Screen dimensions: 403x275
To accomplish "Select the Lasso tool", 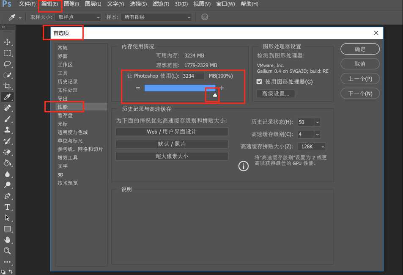I will 7,64.
